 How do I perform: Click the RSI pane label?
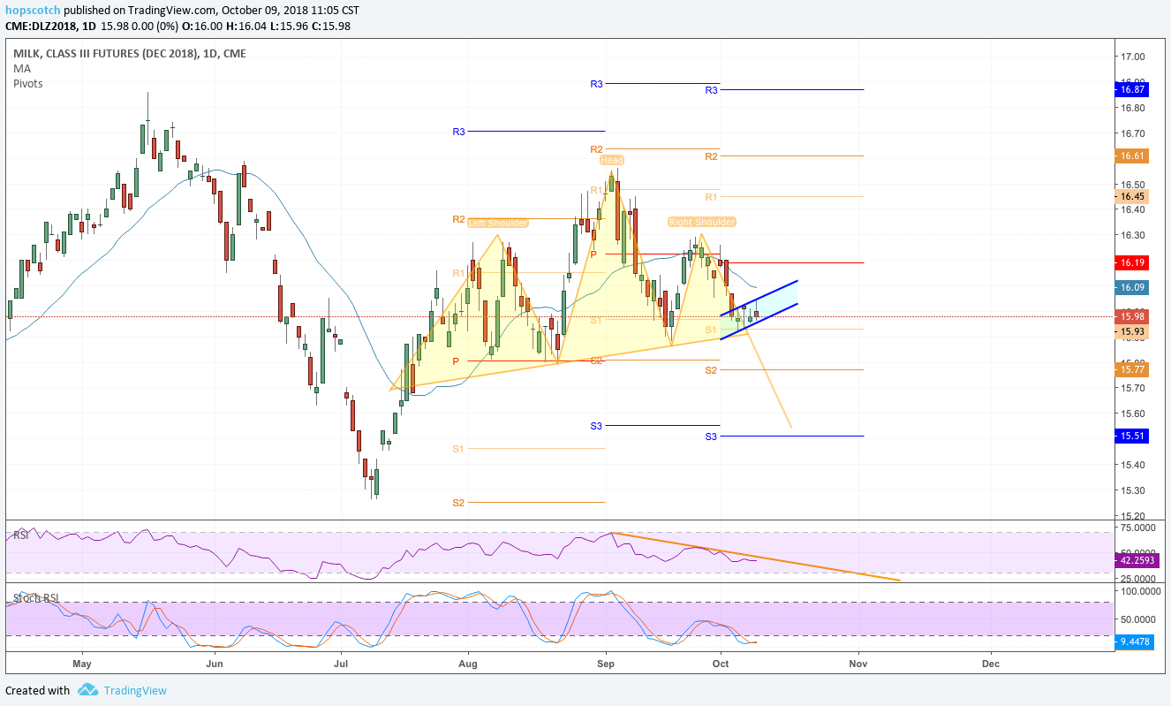coord(20,535)
